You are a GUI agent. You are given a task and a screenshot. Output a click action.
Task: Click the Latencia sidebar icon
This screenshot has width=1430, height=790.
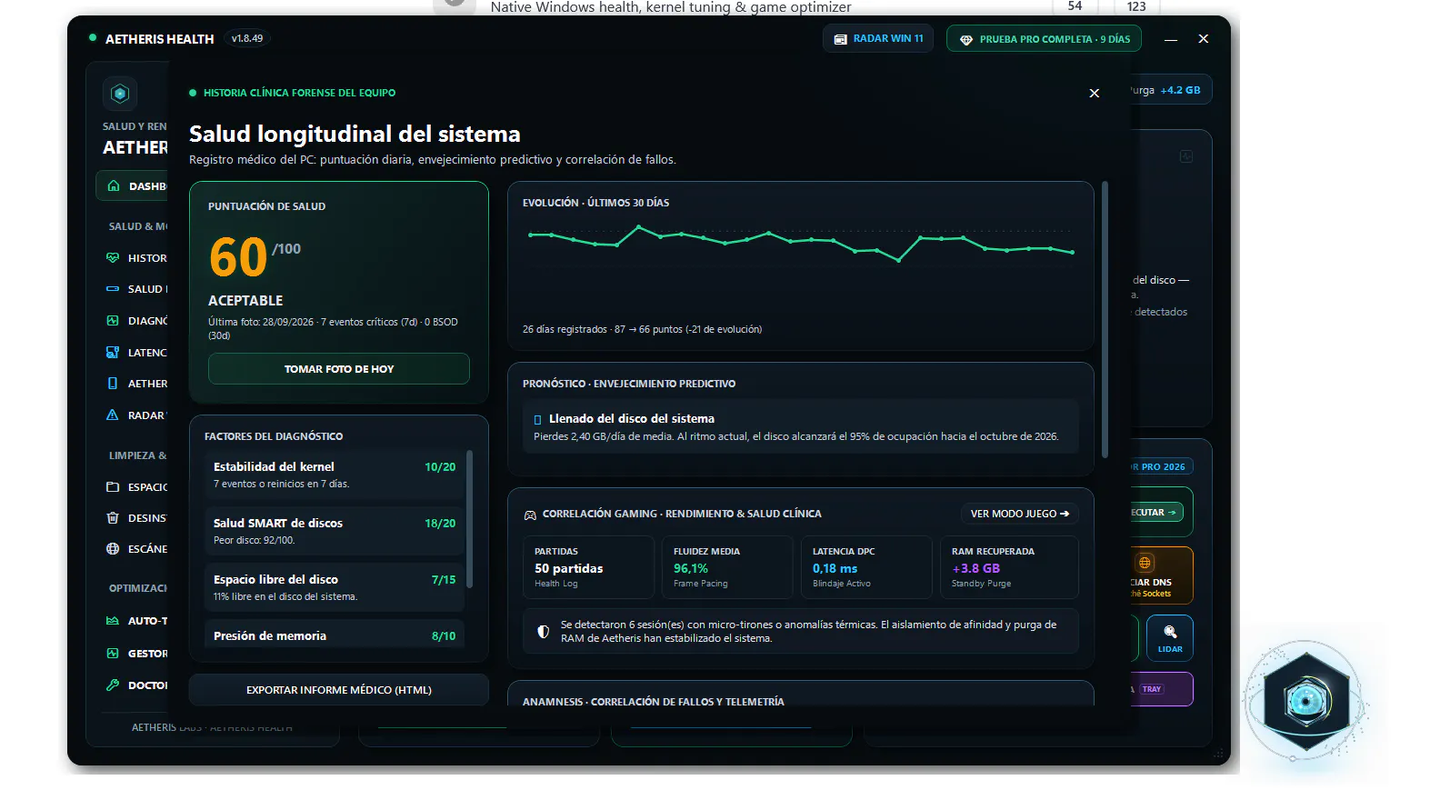click(113, 353)
